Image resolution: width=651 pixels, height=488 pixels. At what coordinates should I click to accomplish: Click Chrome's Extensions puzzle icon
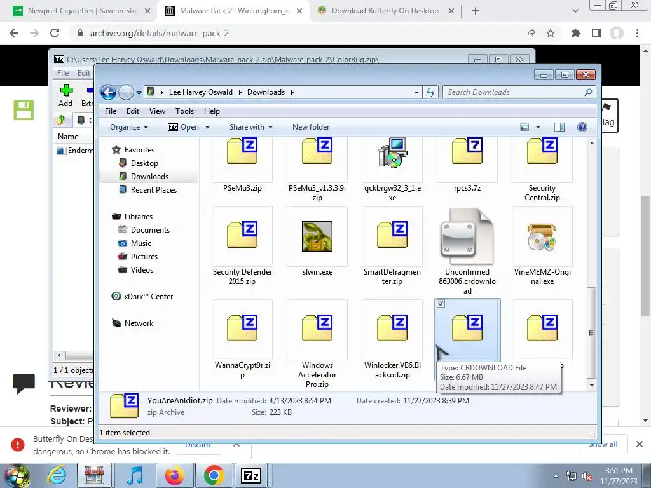click(x=575, y=33)
